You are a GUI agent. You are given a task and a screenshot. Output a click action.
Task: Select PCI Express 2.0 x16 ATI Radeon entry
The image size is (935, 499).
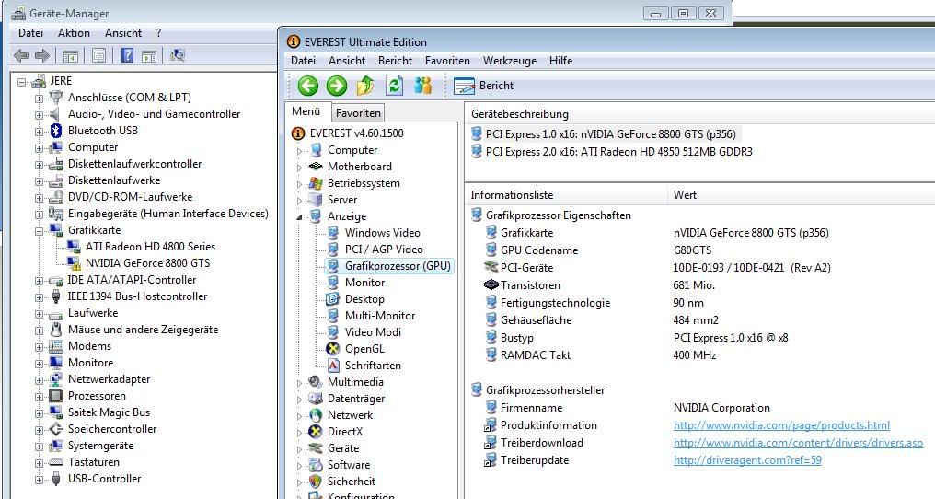[x=612, y=152]
